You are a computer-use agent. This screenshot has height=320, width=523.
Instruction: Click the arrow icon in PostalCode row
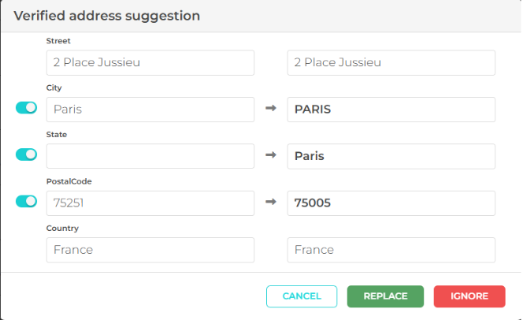pos(271,203)
